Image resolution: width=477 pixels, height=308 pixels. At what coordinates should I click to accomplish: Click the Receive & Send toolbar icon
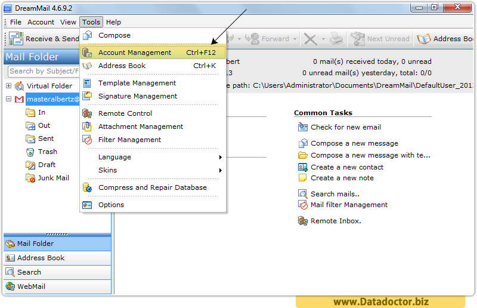click(x=16, y=39)
